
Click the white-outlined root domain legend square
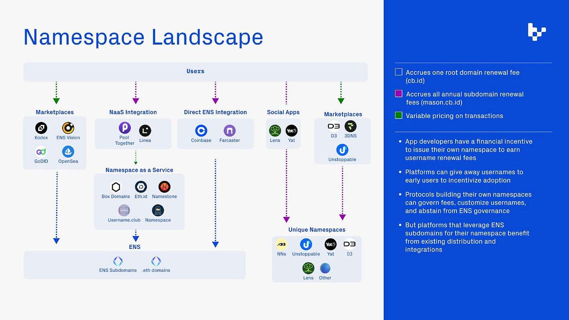(399, 72)
